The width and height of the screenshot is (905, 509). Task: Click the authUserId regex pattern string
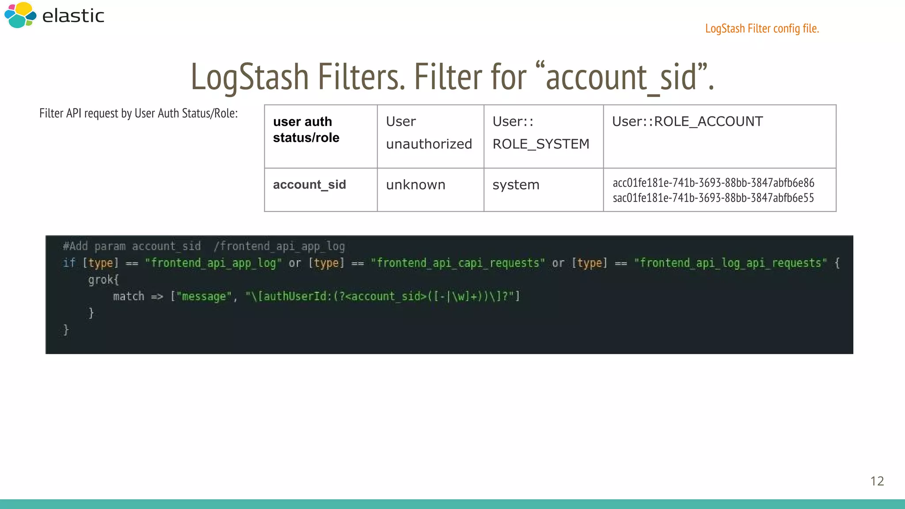tap(379, 296)
